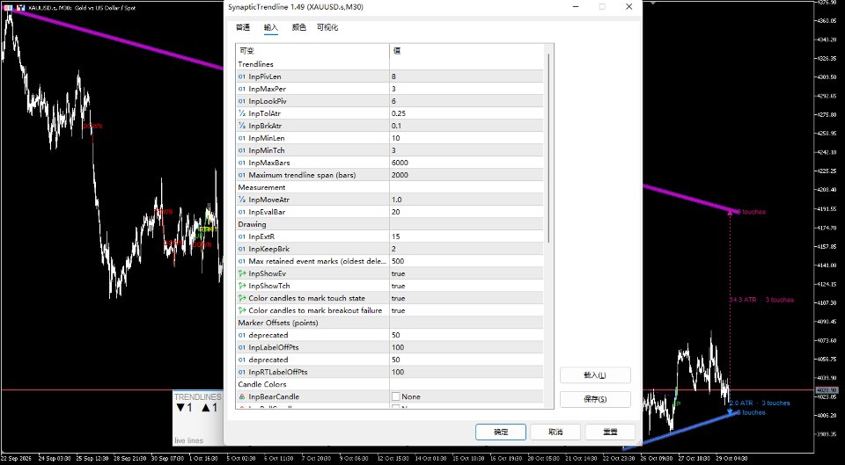Click the fraction type icon beside InpTolAtr
The image size is (845, 465).
tap(241, 113)
